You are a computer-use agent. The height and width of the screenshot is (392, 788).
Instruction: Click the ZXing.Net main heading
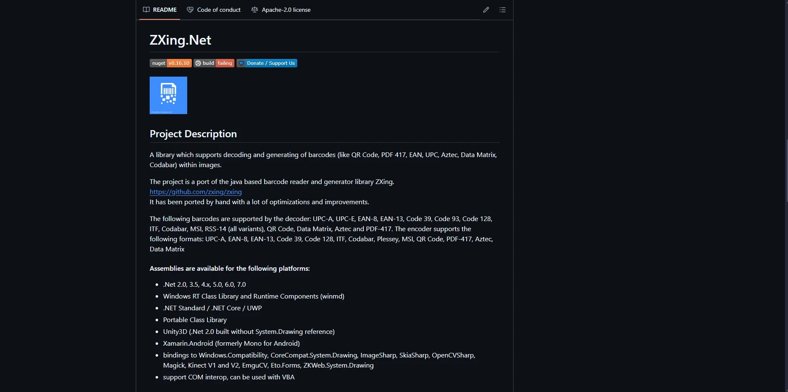tap(180, 40)
